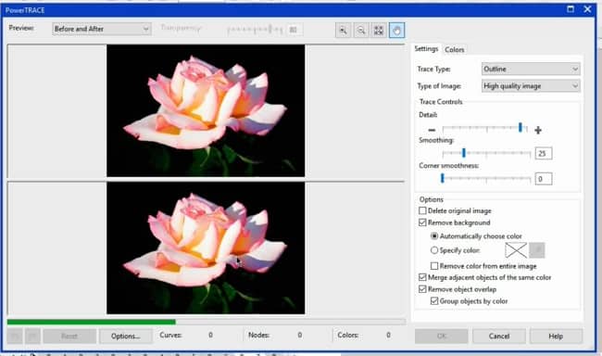
Task: Click the Detail plus icon
Action: 538,131
